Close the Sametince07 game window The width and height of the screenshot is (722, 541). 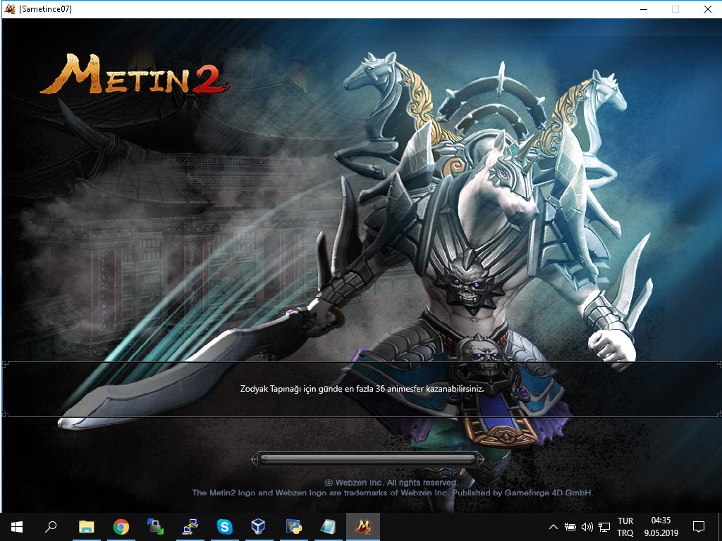[x=708, y=9]
